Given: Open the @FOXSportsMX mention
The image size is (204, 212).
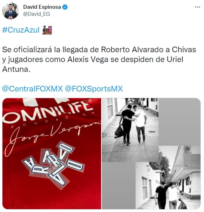Looking at the screenshot, I should pos(94,89).
